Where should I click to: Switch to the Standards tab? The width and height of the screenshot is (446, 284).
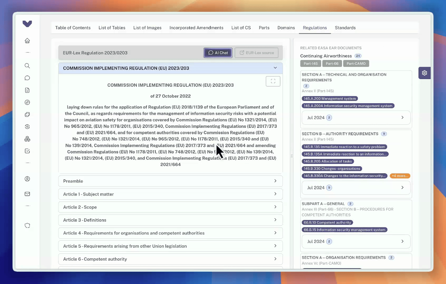click(x=345, y=28)
